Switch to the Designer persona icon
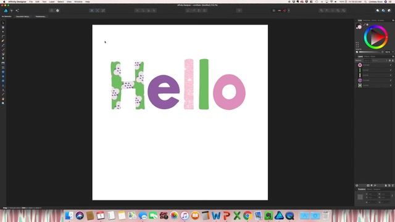Viewport: 395px width, 222px height. (x=6, y=10)
